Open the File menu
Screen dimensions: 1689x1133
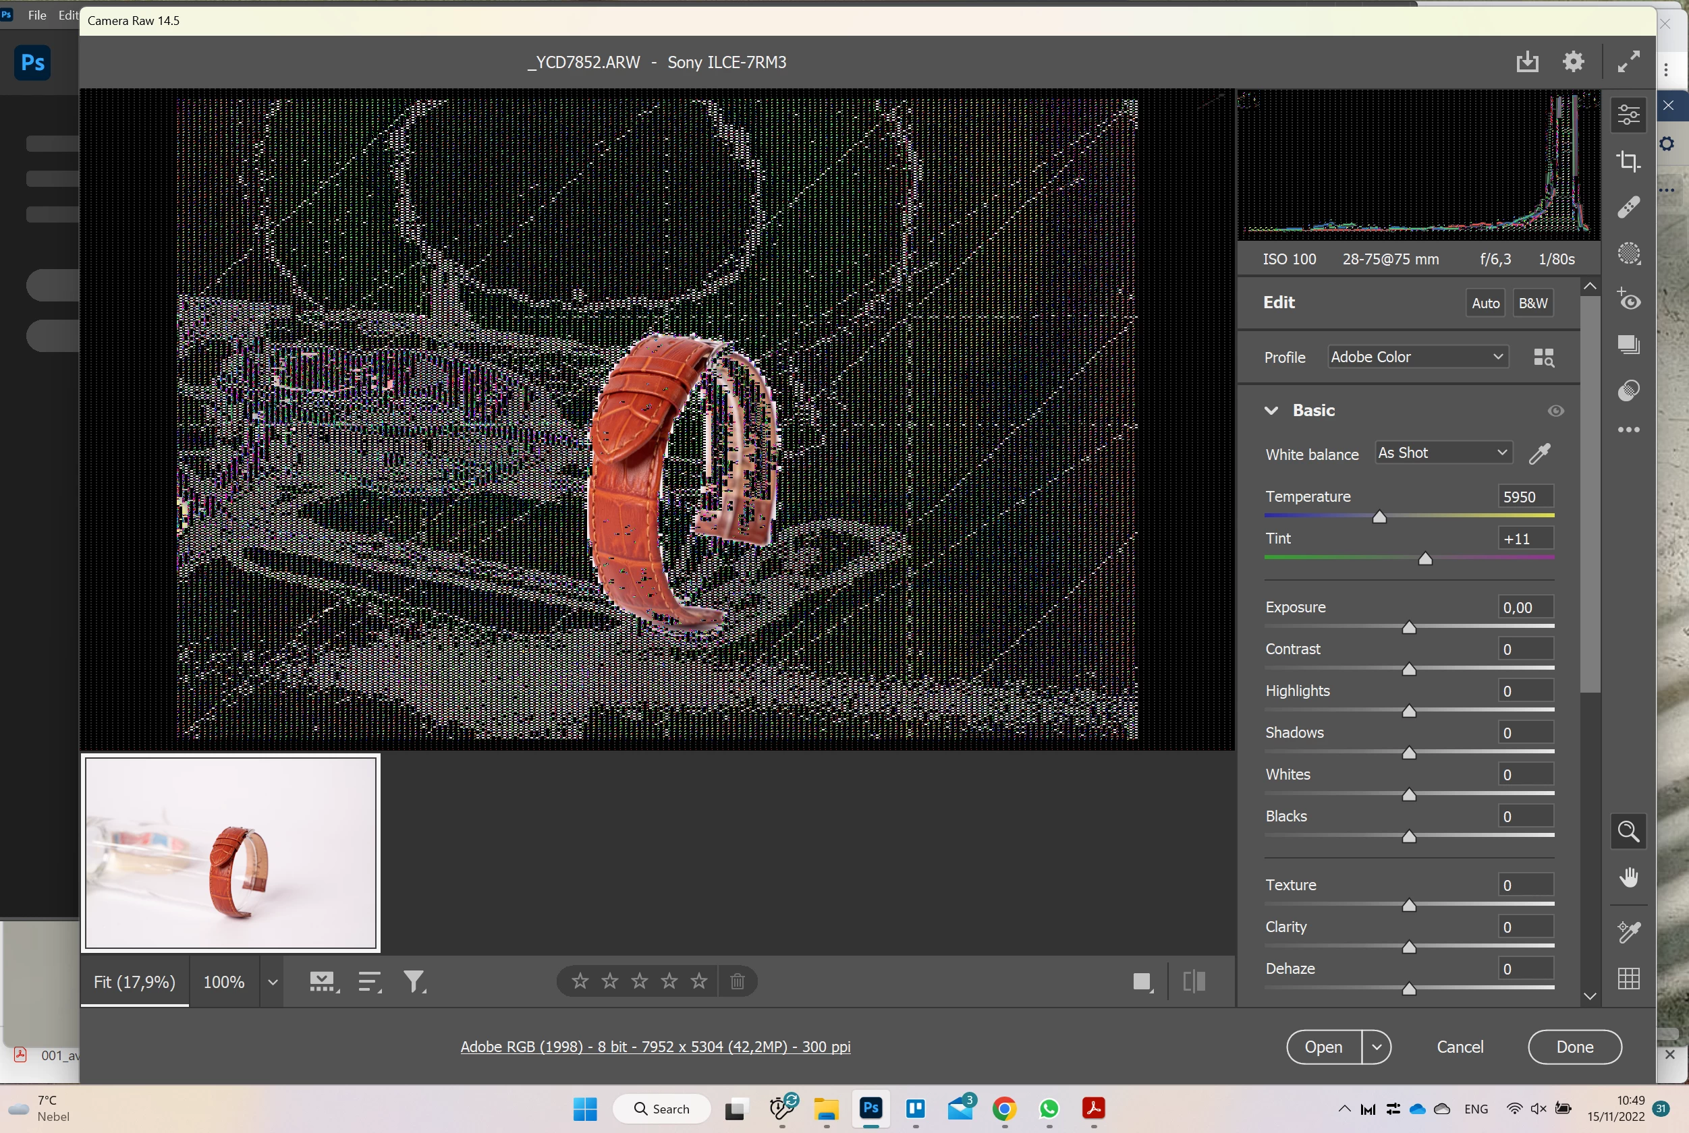tap(37, 14)
